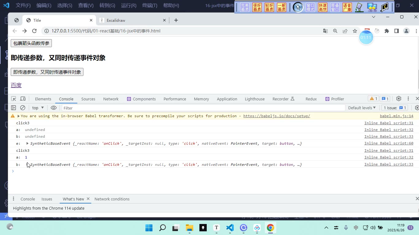419x235 pixels.
Task: Select the inspect element picker icon
Action: [x=13, y=99]
